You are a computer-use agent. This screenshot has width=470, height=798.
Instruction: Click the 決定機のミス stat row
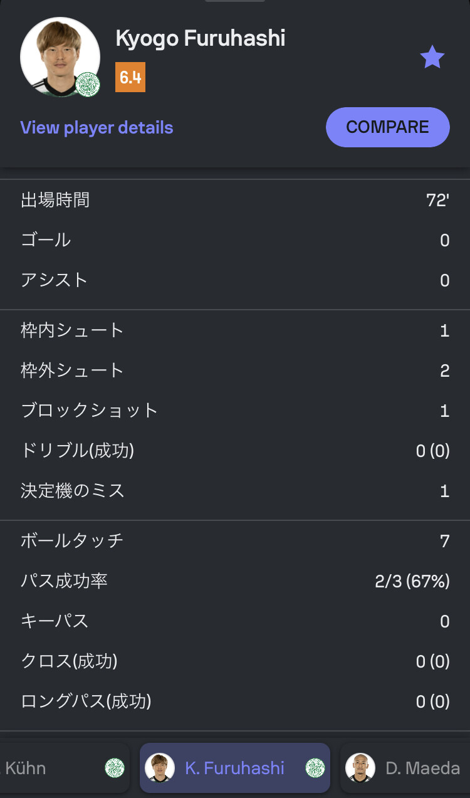235,490
